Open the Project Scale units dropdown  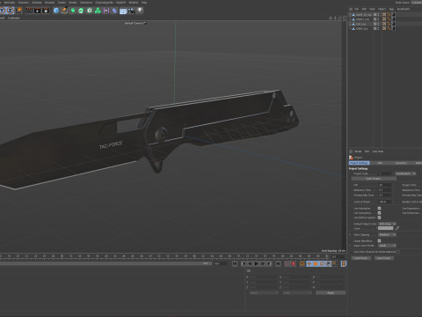point(405,173)
